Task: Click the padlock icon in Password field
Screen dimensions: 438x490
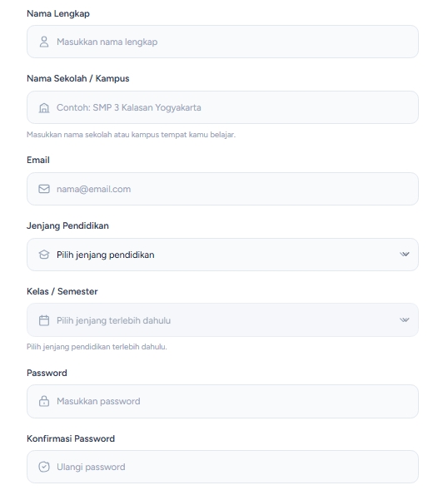Action: coord(44,401)
